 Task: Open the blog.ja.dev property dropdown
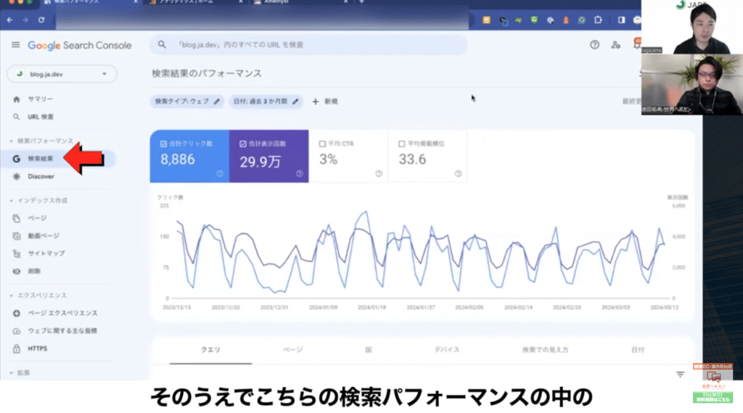point(62,74)
